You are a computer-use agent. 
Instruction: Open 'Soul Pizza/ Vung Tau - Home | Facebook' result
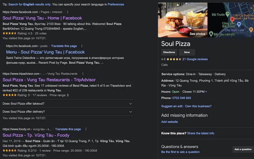click(42, 18)
